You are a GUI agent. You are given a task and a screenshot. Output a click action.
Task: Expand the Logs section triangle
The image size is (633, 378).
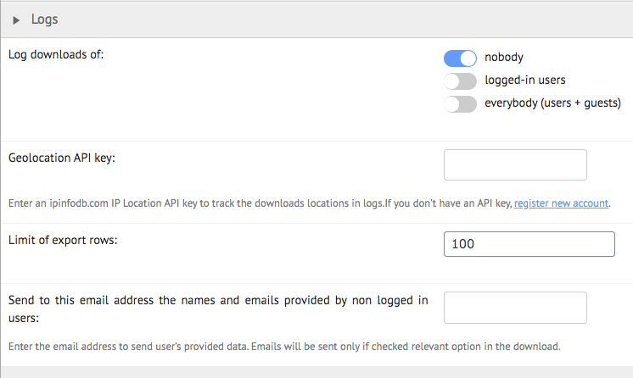coord(16,20)
